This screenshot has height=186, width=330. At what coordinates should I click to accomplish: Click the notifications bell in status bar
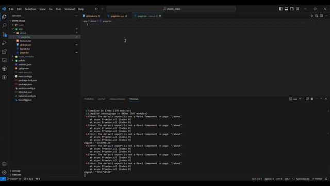(326, 179)
